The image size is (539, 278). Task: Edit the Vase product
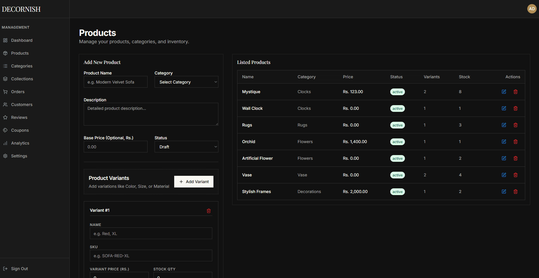pos(504,175)
